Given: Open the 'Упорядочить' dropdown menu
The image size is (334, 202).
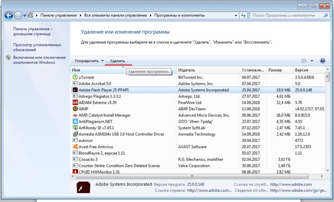Looking at the screenshot, I should pos(89,61).
